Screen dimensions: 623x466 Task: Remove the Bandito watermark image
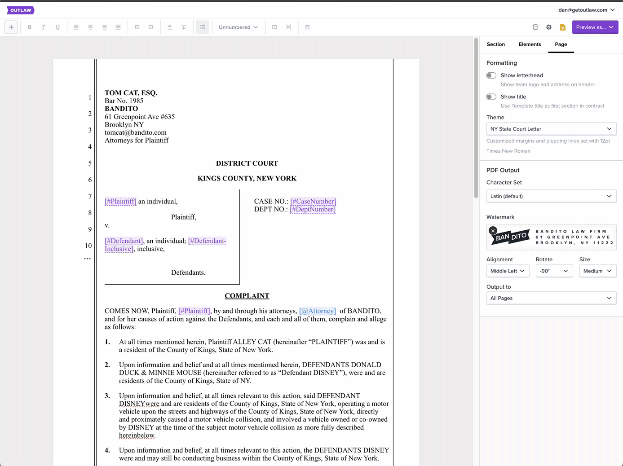[493, 231]
